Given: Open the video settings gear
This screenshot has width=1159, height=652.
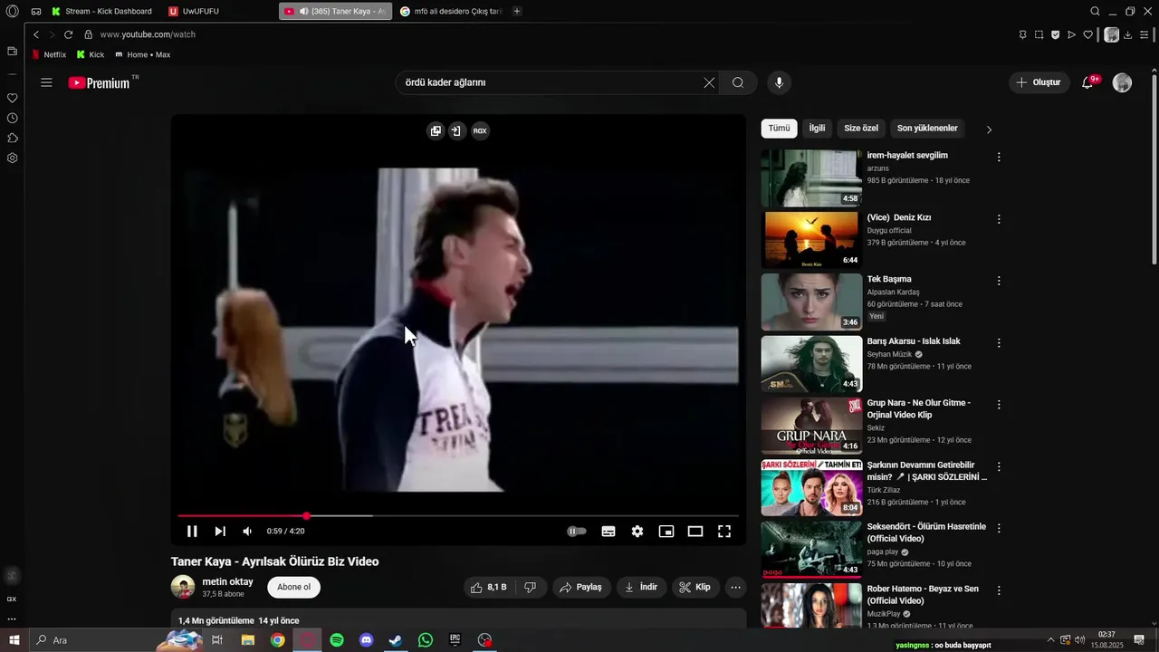Looking at the screenshot, I should click(637, 532).
